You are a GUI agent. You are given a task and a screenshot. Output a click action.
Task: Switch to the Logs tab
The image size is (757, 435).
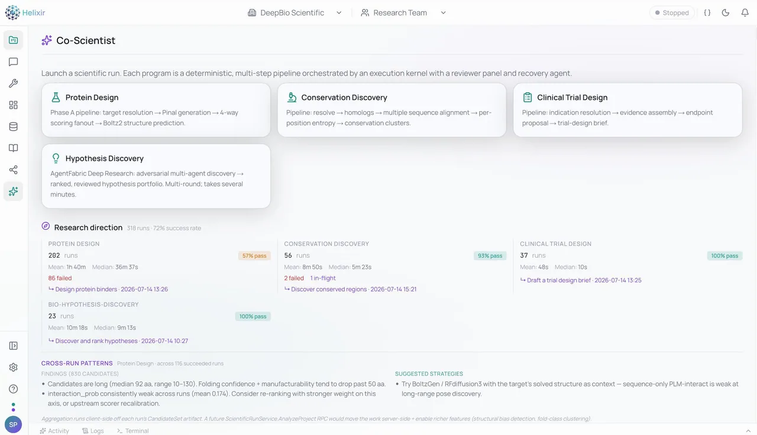tap(93, 431)
